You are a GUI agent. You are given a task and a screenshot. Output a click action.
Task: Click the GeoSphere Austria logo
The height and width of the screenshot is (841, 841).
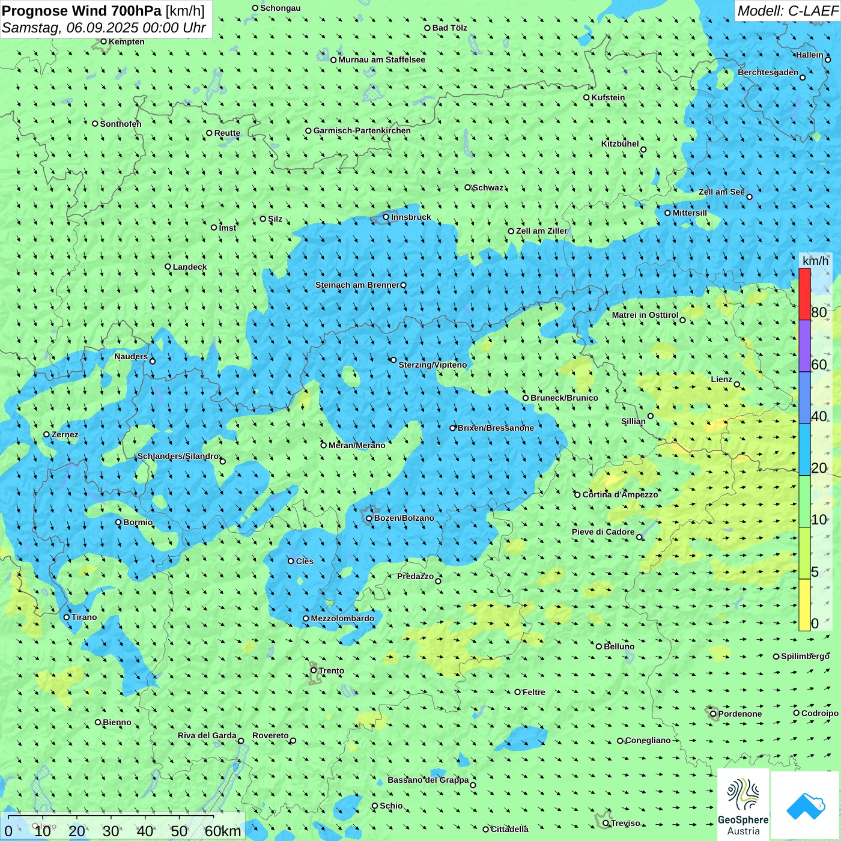(743, 805)
